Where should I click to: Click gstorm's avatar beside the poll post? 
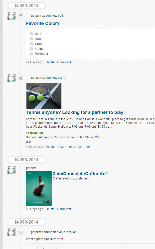point(11,16)
